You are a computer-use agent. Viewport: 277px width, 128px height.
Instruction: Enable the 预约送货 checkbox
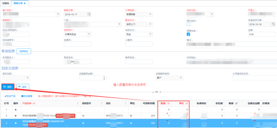pos(188,24)
